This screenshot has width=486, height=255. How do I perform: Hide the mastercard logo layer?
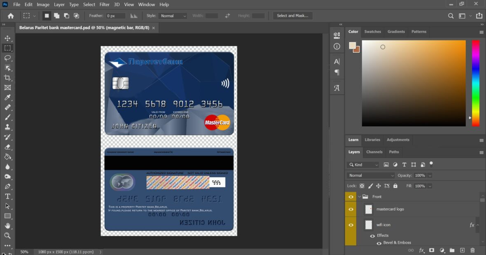[350, 209]
